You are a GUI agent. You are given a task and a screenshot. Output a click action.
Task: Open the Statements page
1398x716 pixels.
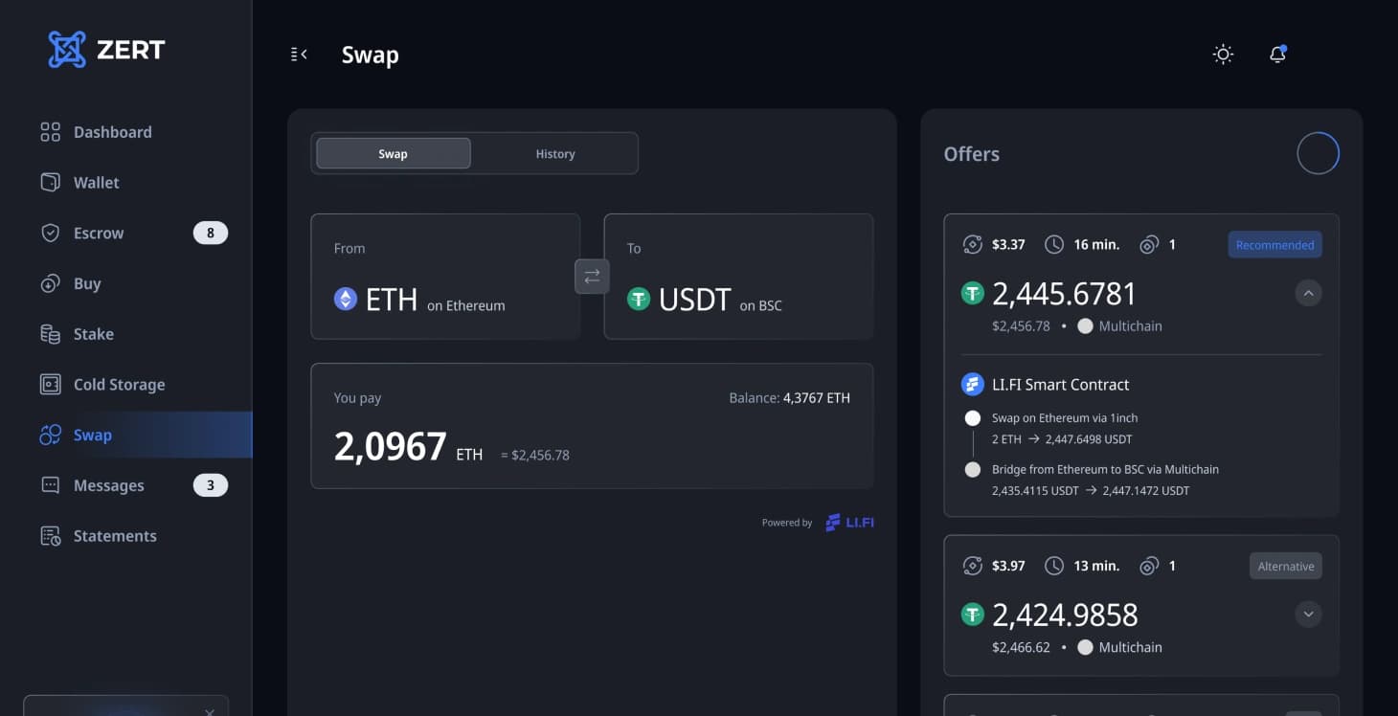115,535
